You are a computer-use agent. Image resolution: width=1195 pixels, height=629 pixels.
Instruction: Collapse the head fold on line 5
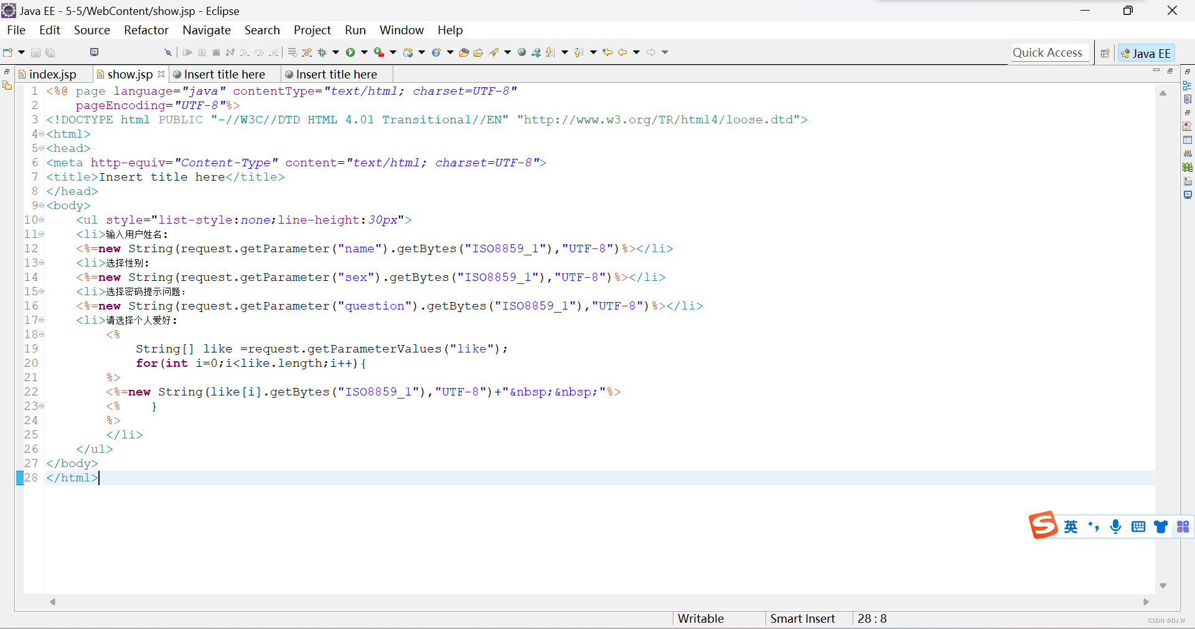point(41,148)
